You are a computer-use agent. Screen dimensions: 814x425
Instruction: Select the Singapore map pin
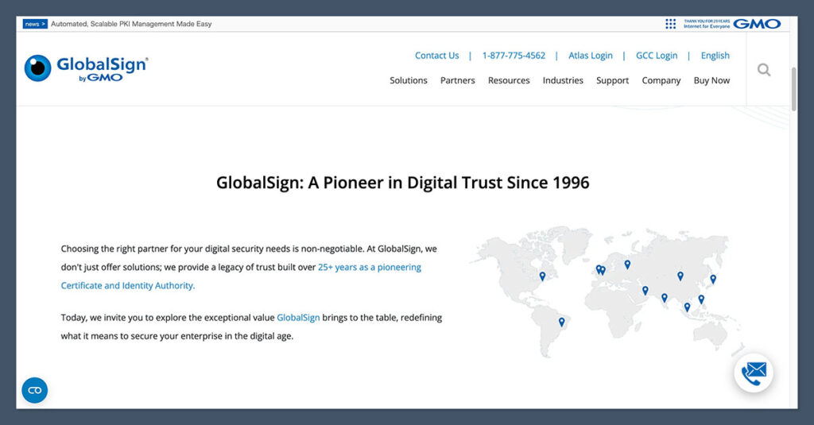[687, 307]
